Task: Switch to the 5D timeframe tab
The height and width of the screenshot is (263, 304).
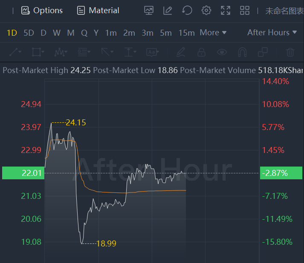Action: [x=29, y=33]
